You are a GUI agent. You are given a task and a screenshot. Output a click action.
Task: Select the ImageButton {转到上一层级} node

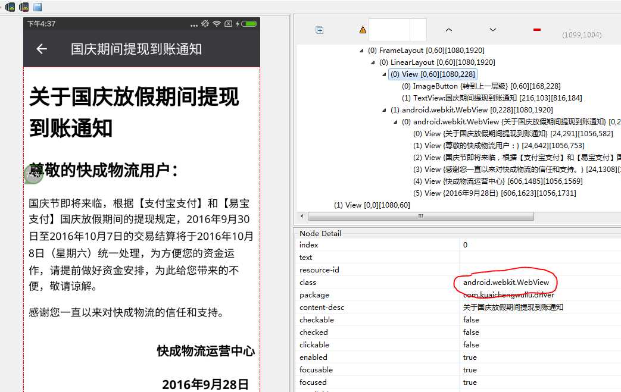coord(481,86)
